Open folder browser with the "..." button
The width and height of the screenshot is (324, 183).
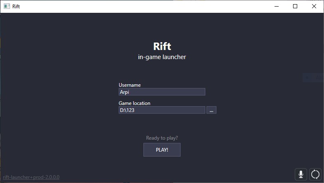[211, 110]
